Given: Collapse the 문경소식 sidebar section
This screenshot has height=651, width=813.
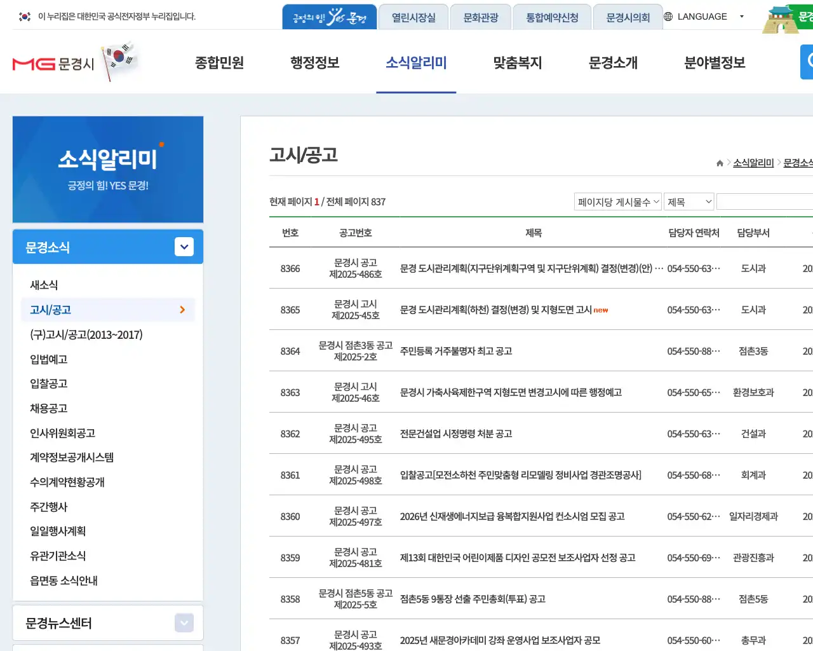Looking at the screenshot, I should [184, 247].
